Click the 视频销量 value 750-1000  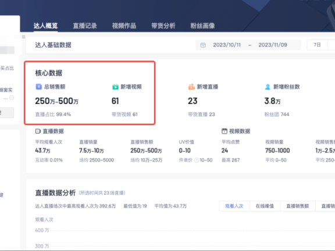click(x=277, y=150)
